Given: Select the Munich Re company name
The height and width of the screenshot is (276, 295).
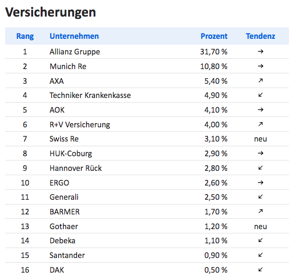Looking at the screenshot, I should pyautogui.click(x=68, y=66).
